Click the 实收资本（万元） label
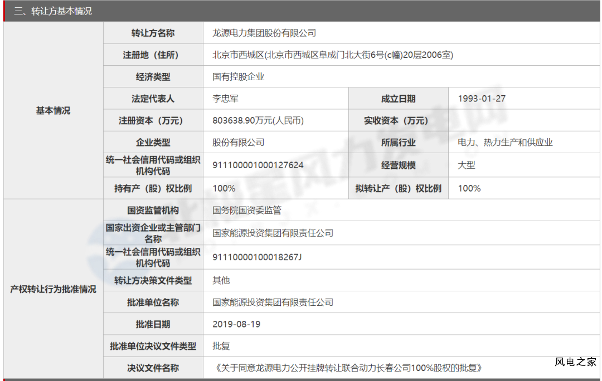Screen dimensions: 602x381 pos(398,120)
